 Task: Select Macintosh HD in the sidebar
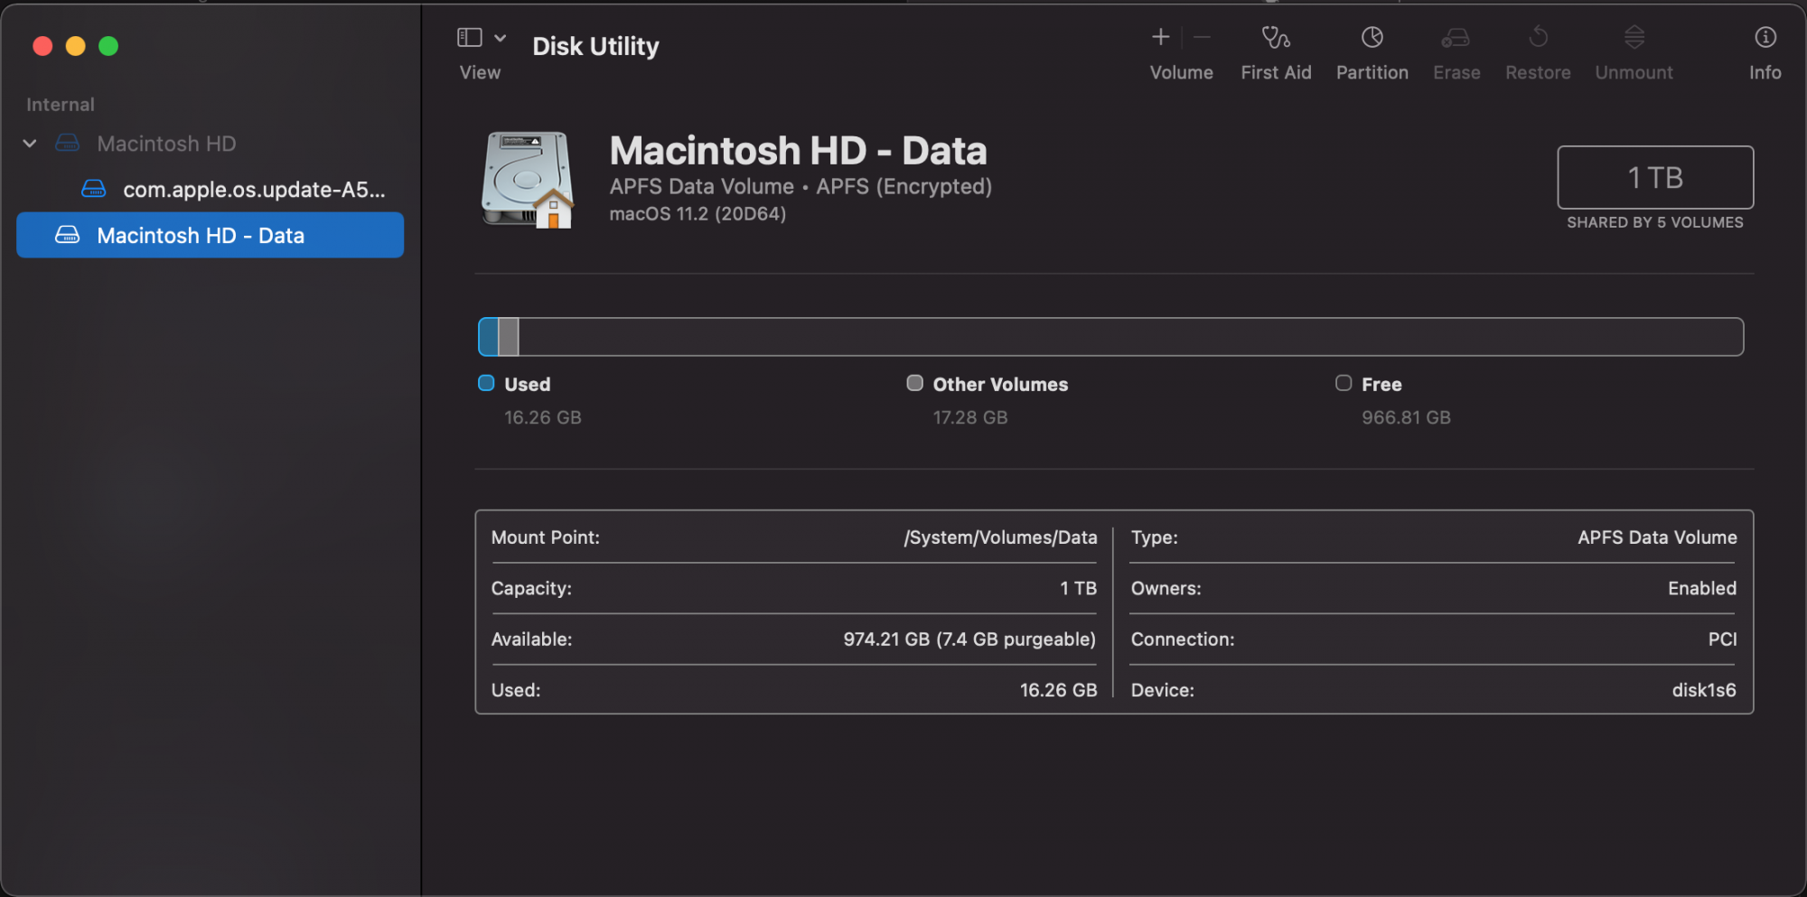point(210,144)
